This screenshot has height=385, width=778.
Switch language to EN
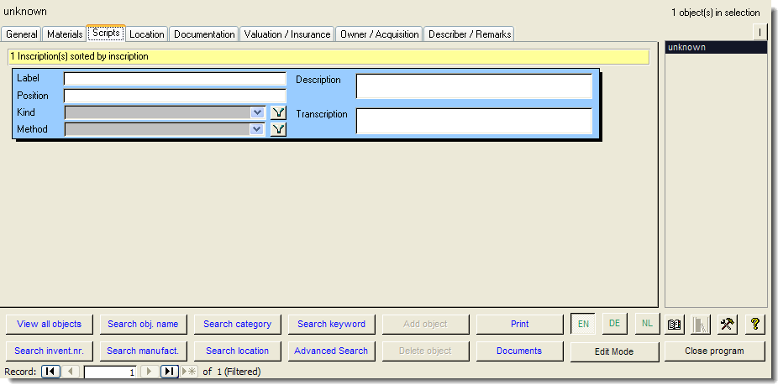click(583, 324)
